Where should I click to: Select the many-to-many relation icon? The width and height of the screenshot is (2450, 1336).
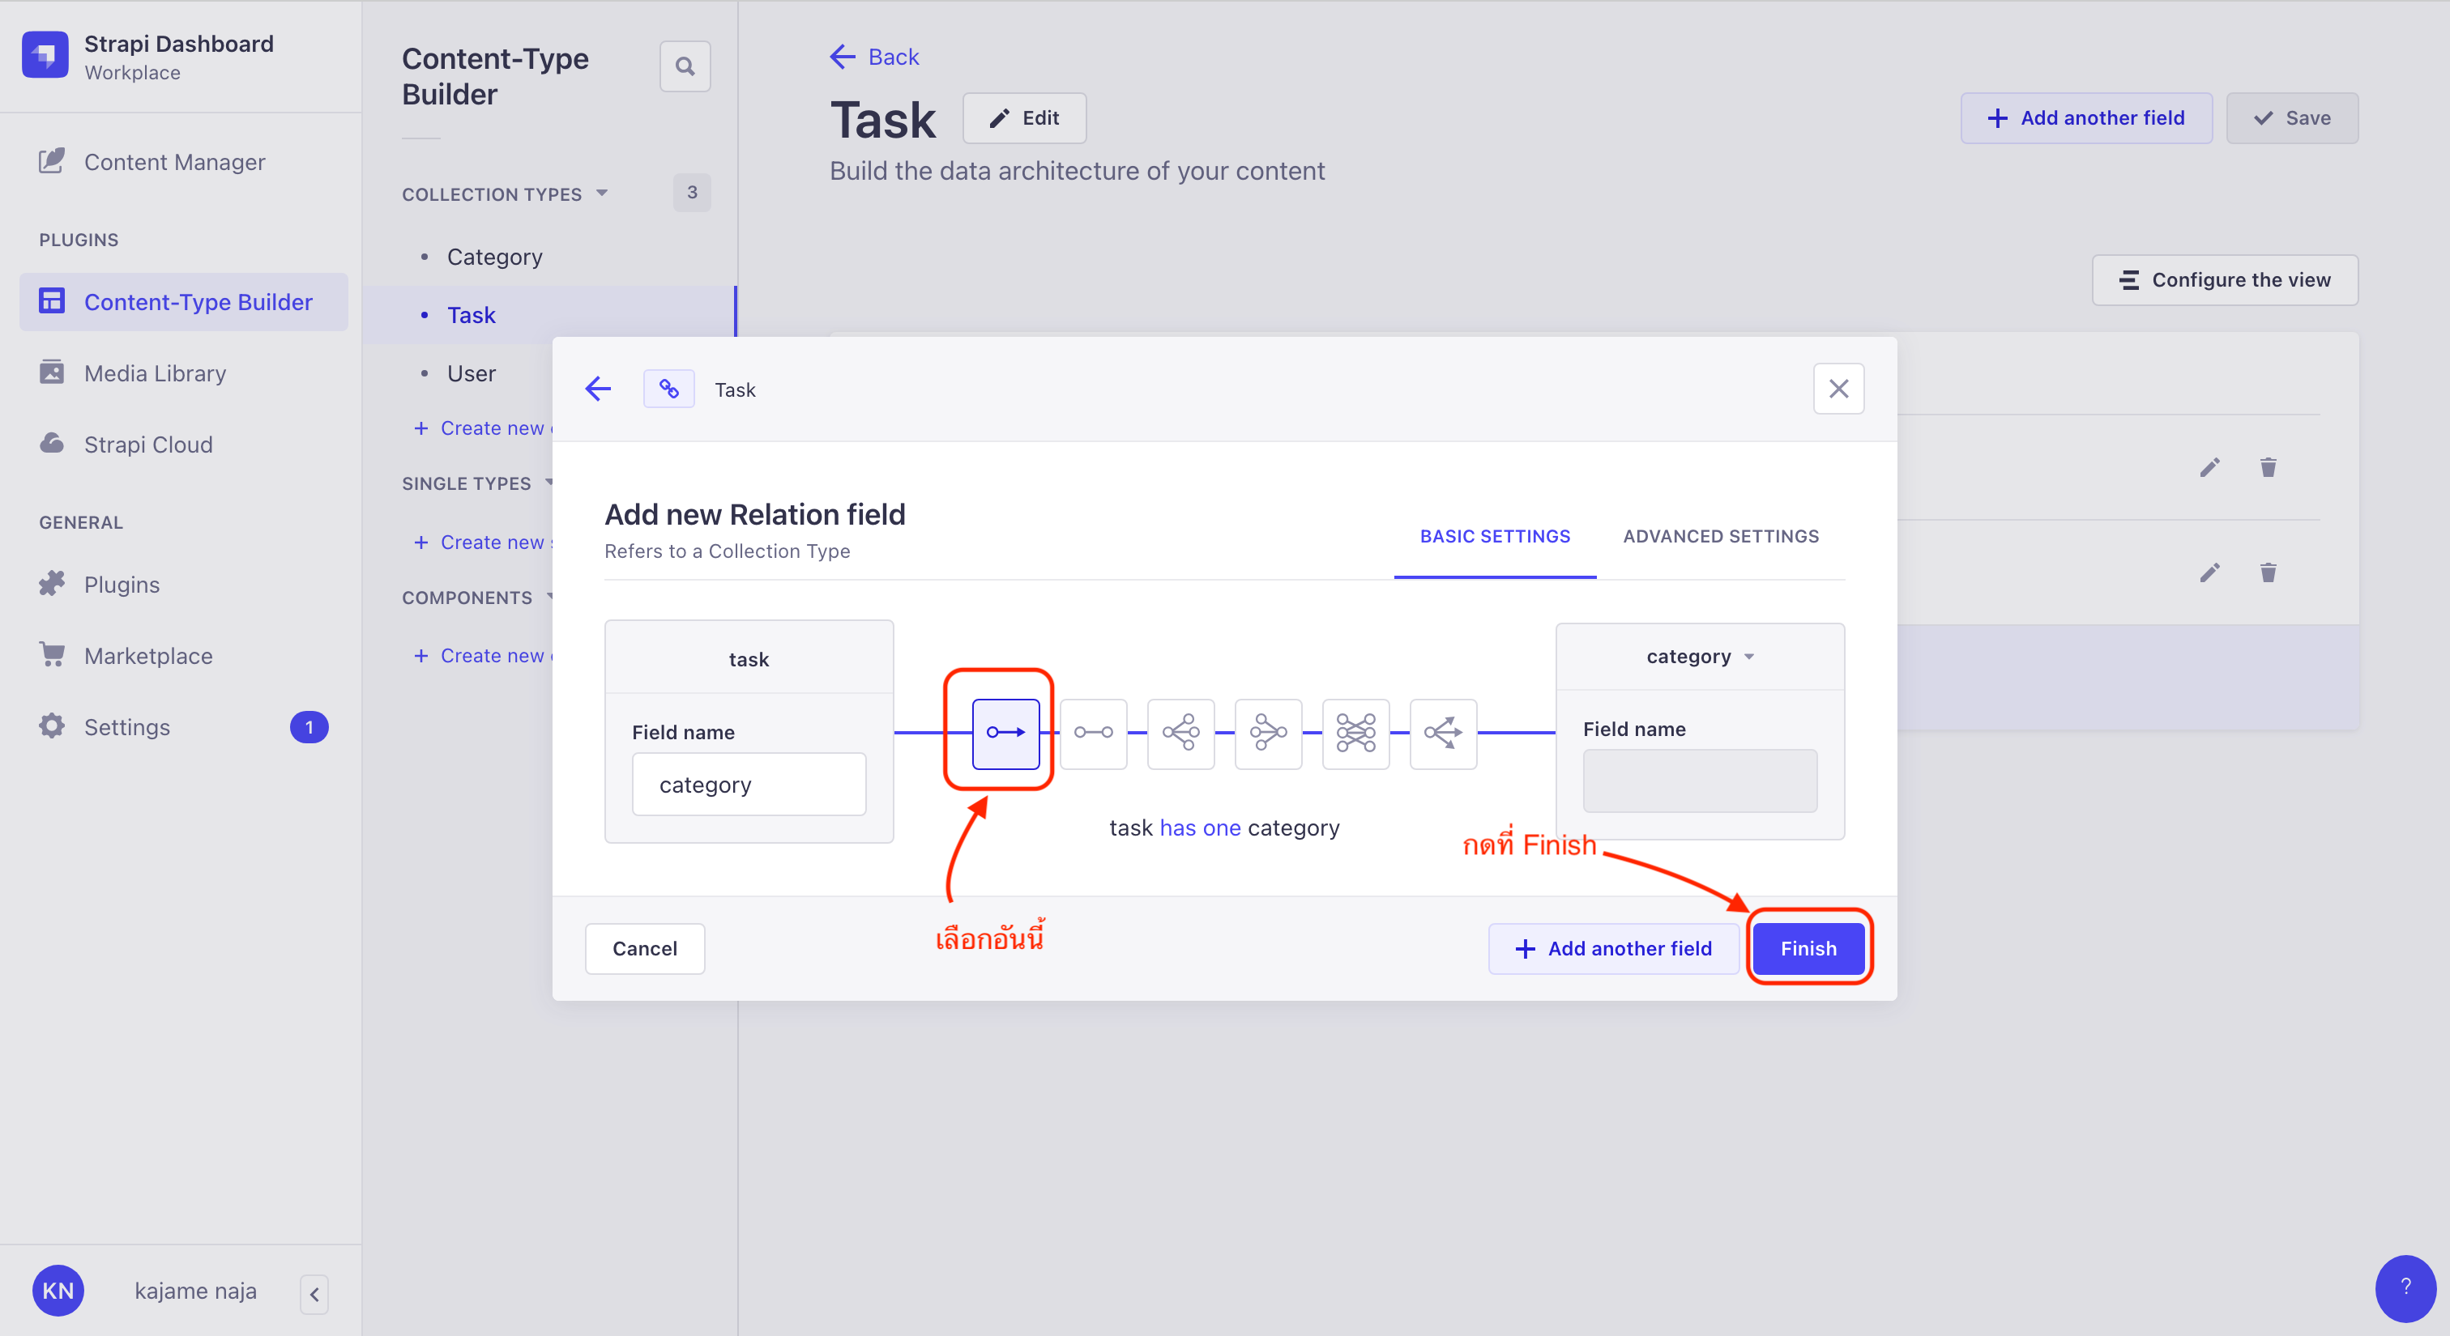pyautogui.click(x=1355, y=733)
